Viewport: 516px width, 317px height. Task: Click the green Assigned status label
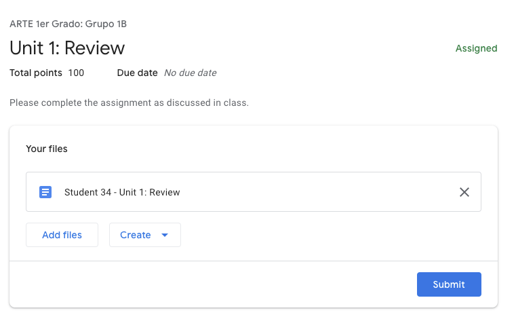click(x=476, y=49)
